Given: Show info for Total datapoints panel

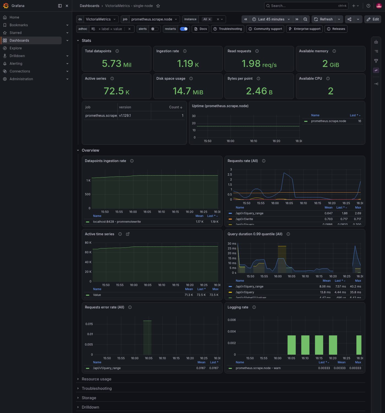Looking at the screenshot, I should tap(117, 51).
